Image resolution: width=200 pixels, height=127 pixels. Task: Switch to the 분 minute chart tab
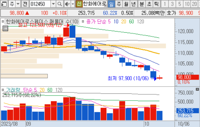(142, 4)
